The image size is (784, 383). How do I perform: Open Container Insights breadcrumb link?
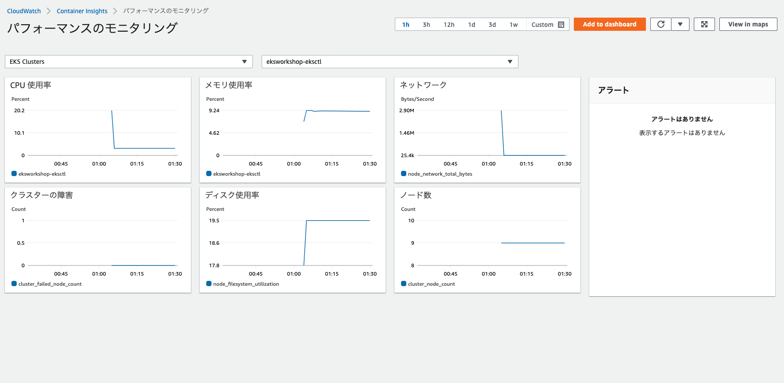pos(82,11)
